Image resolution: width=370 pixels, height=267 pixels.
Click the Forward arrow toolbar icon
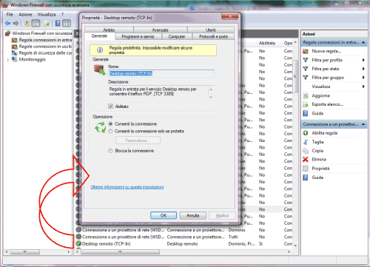(x=16, y=24)
